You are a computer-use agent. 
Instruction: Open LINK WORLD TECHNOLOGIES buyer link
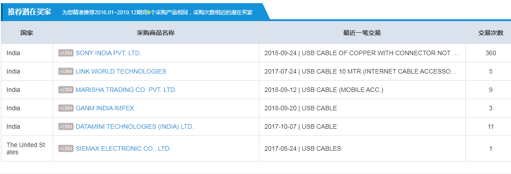coord(121,71)
